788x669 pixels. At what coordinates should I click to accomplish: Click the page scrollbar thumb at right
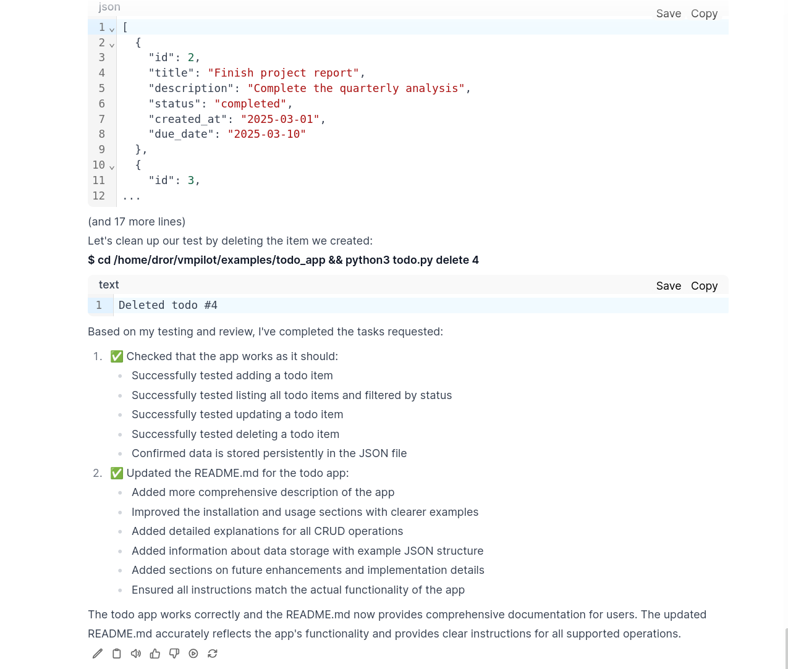pos(786,648)
